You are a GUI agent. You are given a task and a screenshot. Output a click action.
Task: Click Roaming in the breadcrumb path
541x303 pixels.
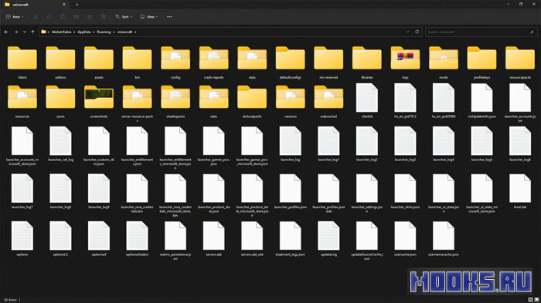point(104,32)
